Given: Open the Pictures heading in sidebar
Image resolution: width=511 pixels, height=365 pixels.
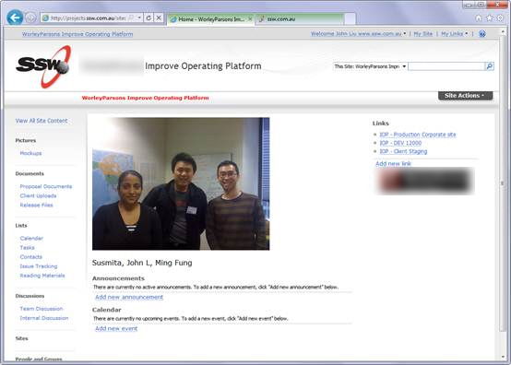Looking at the screenshot, I should (x=26, y=140).
